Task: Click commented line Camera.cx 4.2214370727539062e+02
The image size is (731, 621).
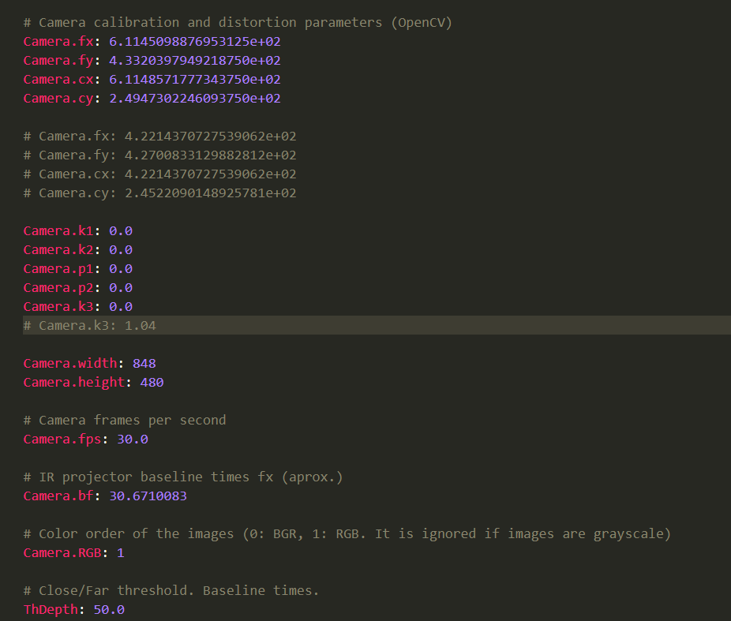Action: [160, 174]
